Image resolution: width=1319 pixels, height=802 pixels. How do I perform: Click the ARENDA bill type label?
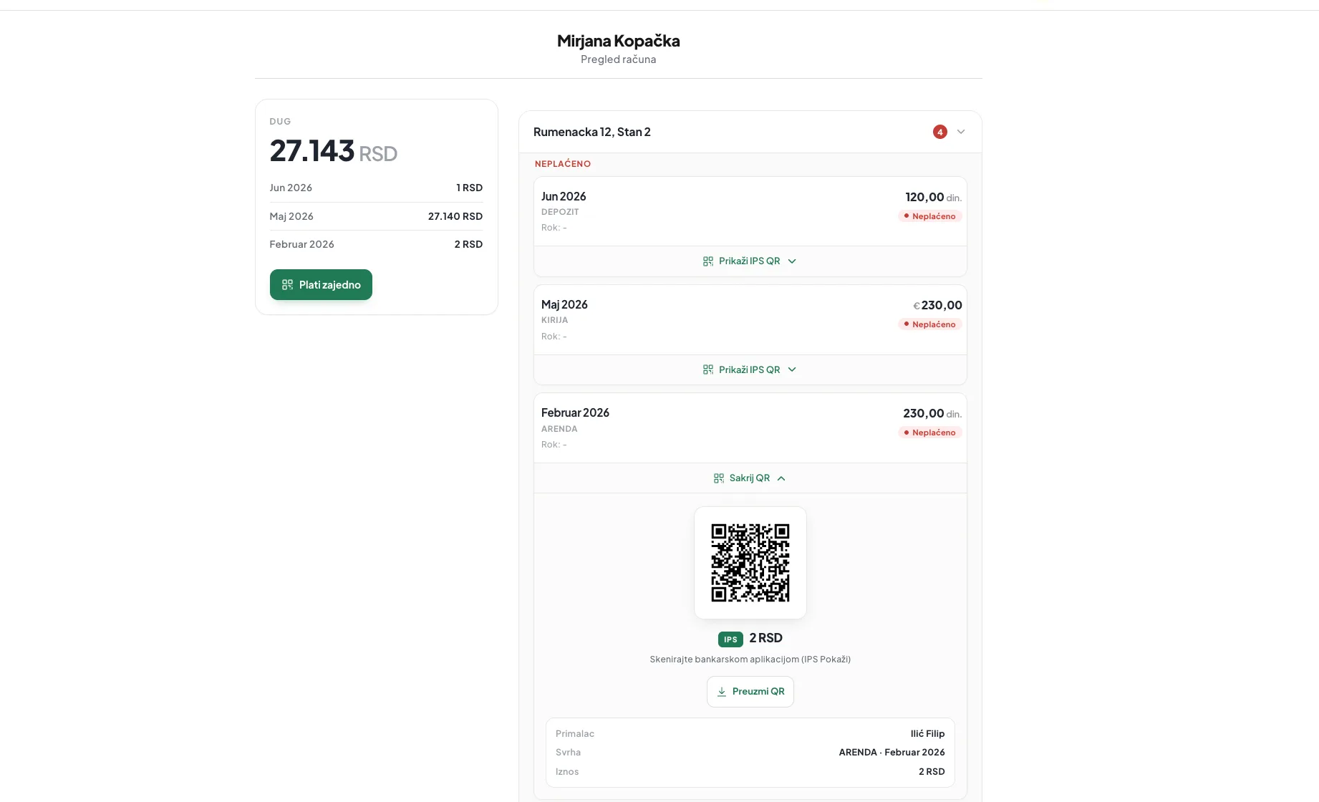[x=559, y=429]
